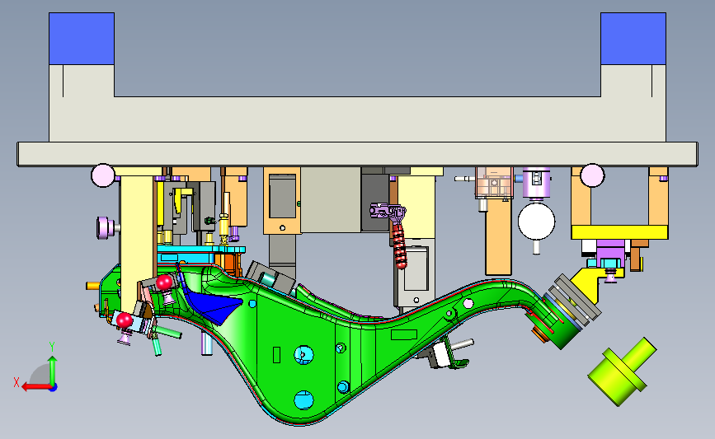Click the Y axis label
This screenshot has width=715, height=439.
52,347
